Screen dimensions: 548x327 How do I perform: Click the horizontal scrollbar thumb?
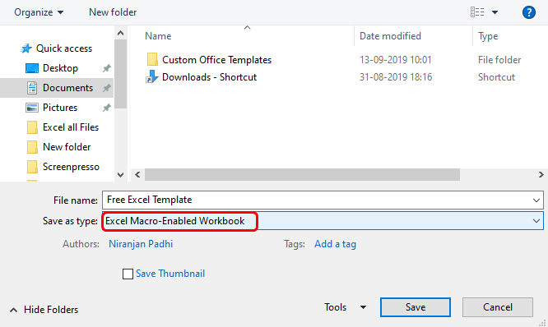tap(302, 174)
